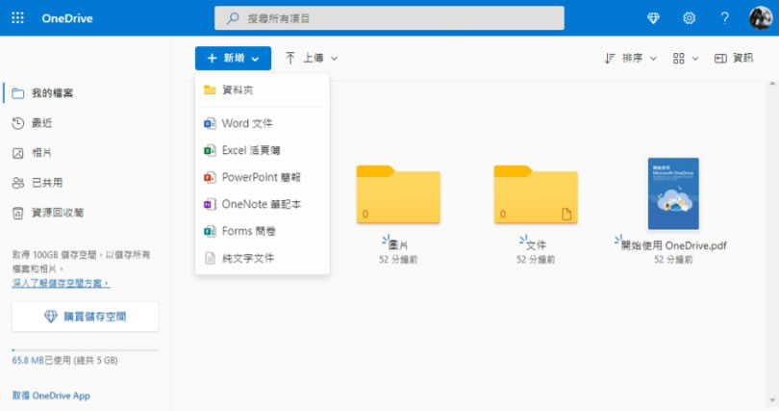Open the settings gear icon
The height and width of the screenshot is (411, 779).
pos(689,18)
